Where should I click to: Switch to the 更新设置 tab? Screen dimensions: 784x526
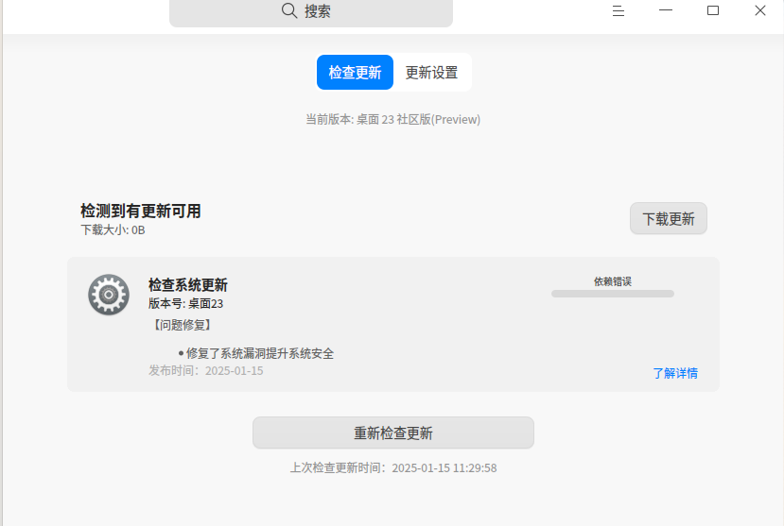431,73
